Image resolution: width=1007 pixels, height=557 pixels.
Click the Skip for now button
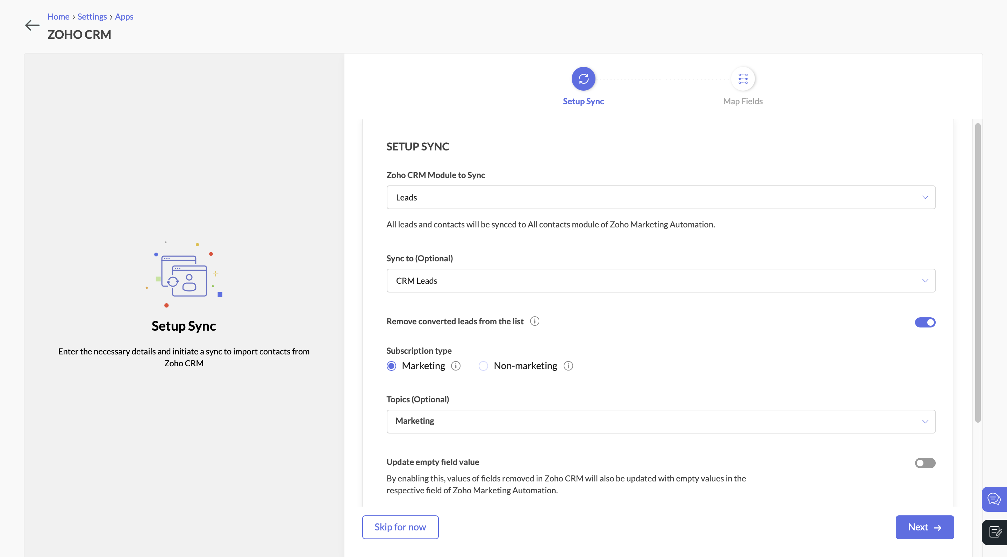click(400, 527)
